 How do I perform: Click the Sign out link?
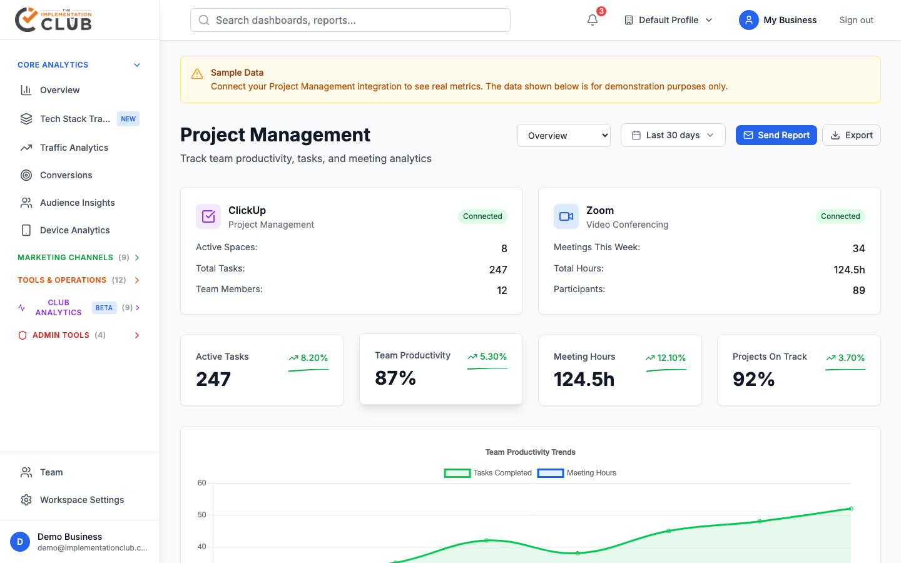856,20
